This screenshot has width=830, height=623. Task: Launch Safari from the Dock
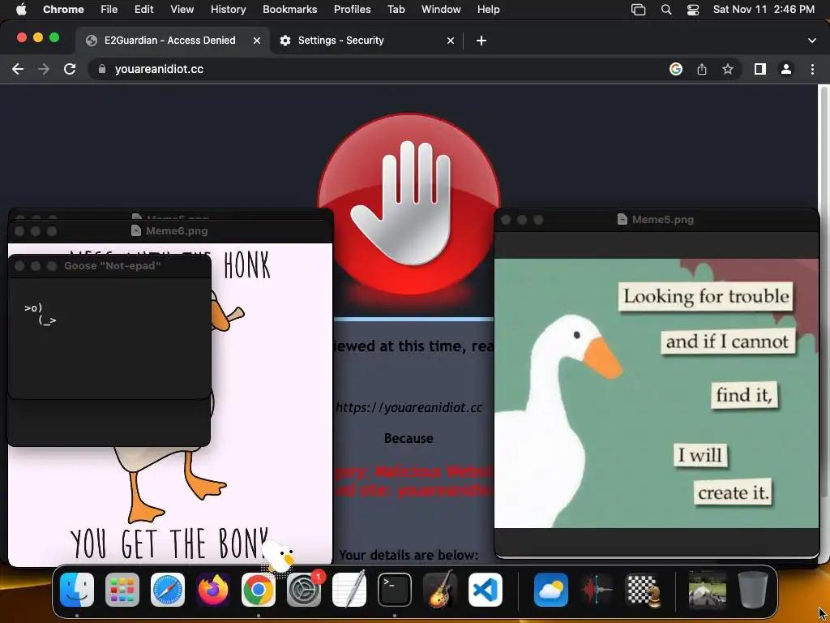[168, 590]
